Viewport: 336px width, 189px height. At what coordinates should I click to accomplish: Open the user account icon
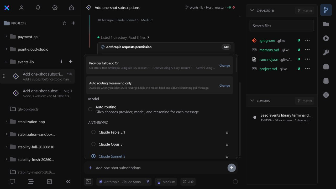pos(22,8)
